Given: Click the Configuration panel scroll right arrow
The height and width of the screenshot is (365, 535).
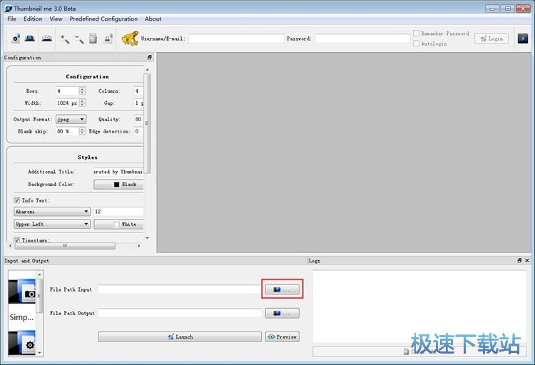Looking at the screenshot, I should coord(139,246).
